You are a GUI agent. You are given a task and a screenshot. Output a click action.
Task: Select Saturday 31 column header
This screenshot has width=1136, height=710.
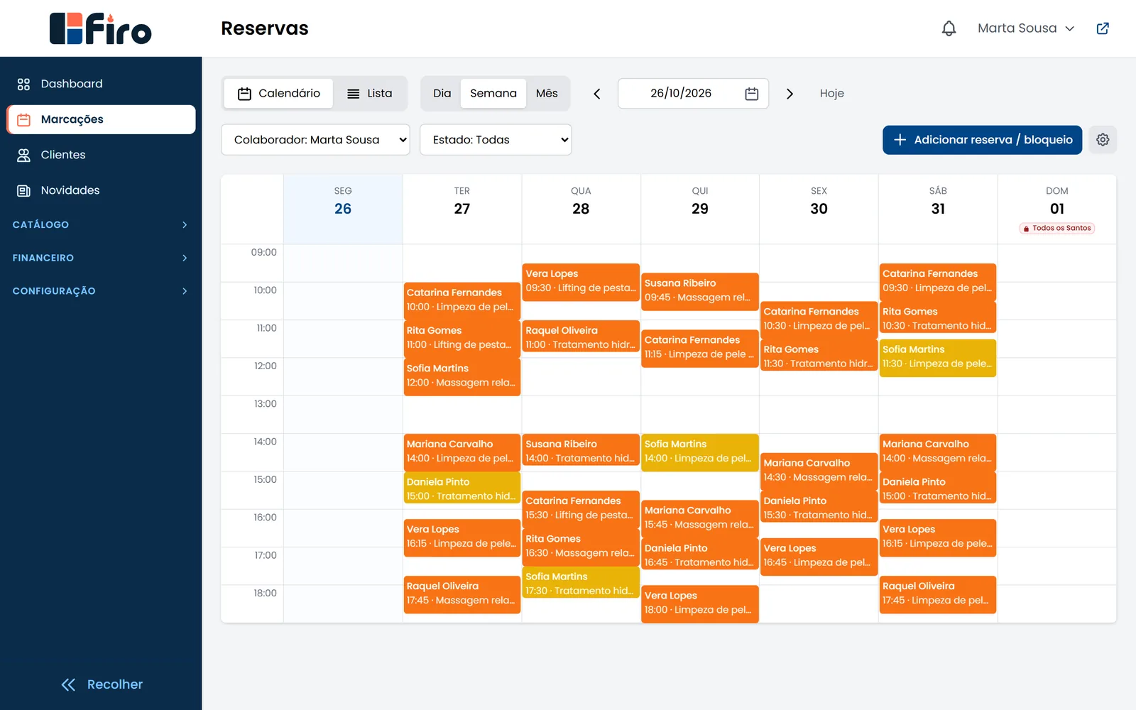938,209
